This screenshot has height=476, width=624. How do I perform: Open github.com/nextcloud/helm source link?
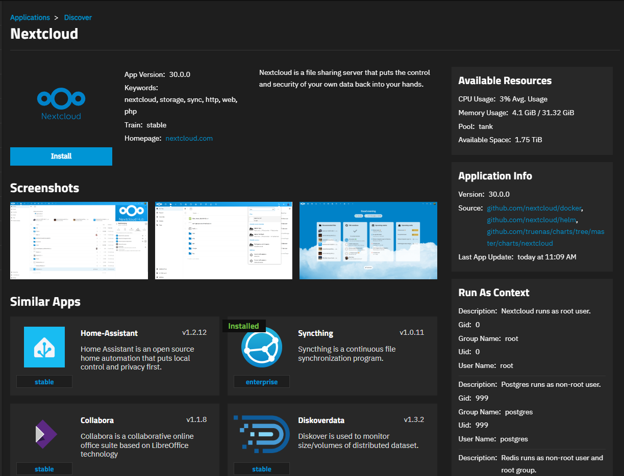[x=532, y=220]
